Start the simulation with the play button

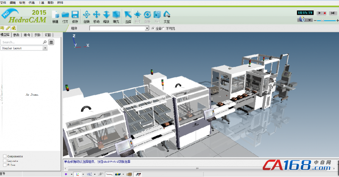tap(320, 13)
